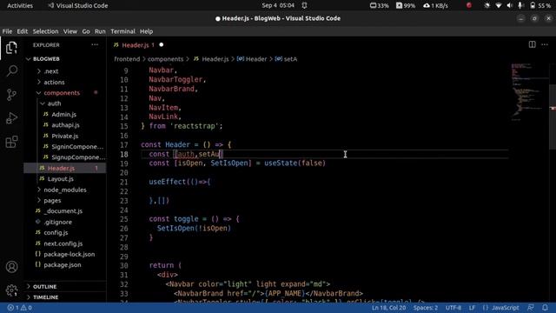
Task: Open the Search view icon
Action: [11, 71]
